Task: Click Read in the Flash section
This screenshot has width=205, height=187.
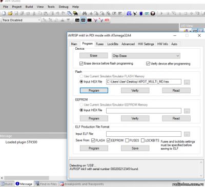Action: point(176,91)
